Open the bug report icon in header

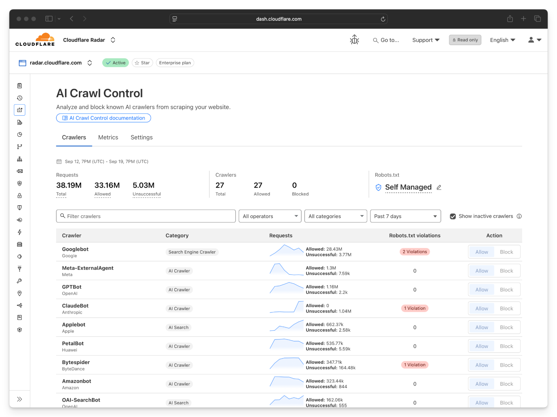[354, 40]
